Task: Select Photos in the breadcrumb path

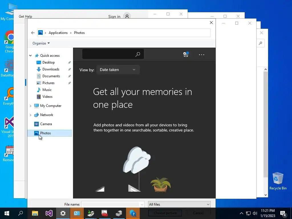Action: [x=79, y=33]
